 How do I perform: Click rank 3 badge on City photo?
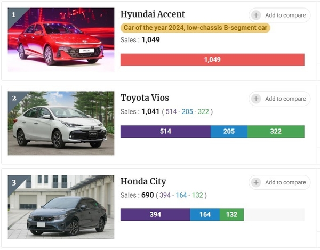(14, 182)
